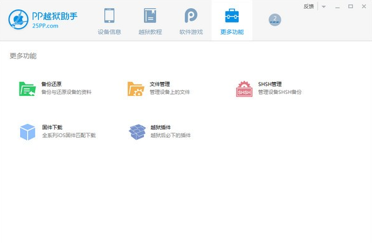Click the SHSH管理 title text
Image resolution: width=372 pixels, height=243 pixels.
tap(270, 84)
